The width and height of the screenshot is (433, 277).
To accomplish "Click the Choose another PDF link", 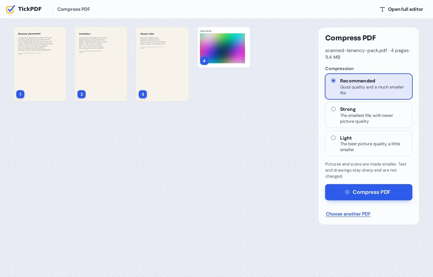I will 348,214.
